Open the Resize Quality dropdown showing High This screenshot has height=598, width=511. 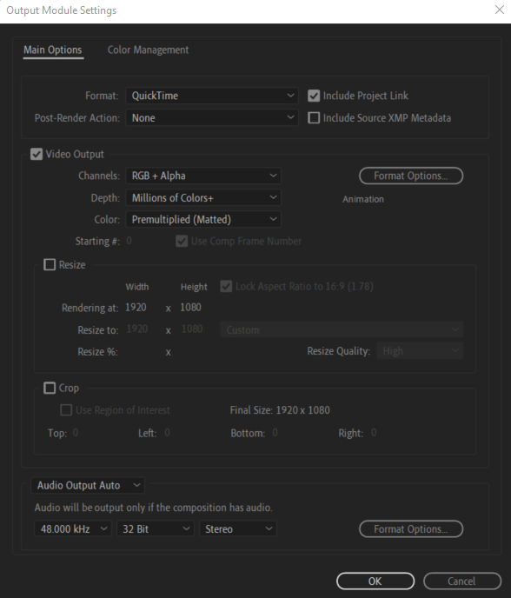[x=420, y=351]
